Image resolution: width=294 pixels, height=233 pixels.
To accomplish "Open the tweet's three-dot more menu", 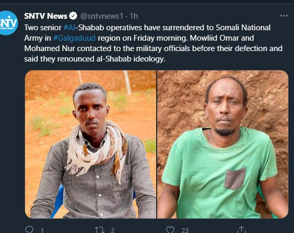I will (284, 16).
